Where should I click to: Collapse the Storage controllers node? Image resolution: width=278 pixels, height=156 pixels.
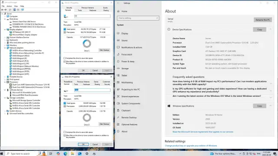coord(5,98)
